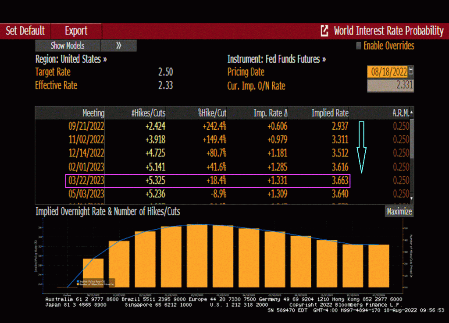
Task: Click the orange Number of Hikes/Cuts legend marker
Action: tap(78, 284)
